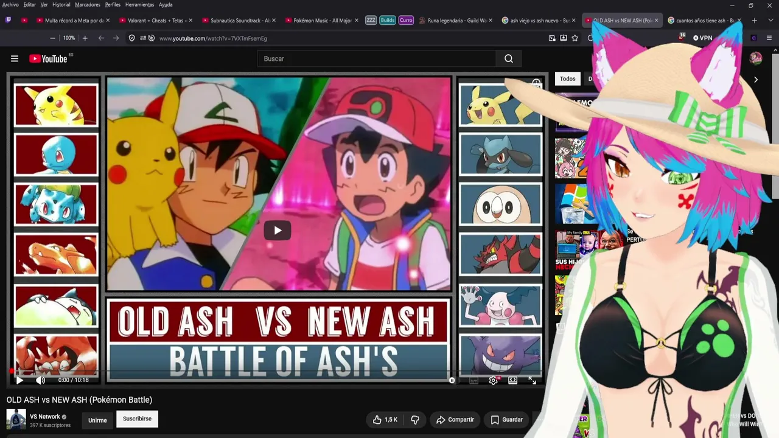Open a new browser tab
Viewport: 779px width, 438px height.
pyautogui.click(x=754, y=20)
